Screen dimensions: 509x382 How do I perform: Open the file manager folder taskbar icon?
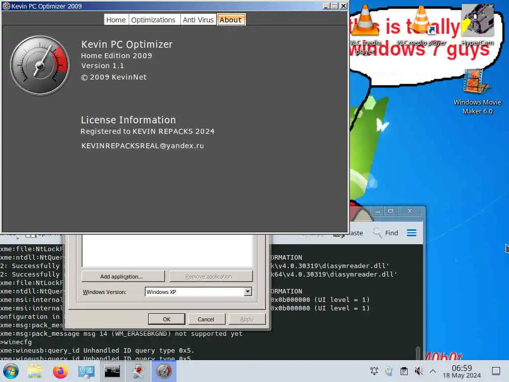coord(35,371)
